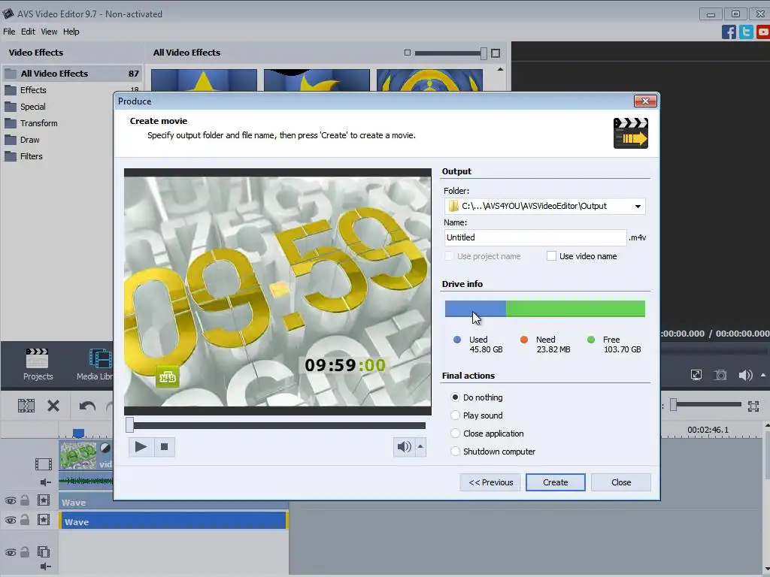Select the Do nothing radio option

455,397
